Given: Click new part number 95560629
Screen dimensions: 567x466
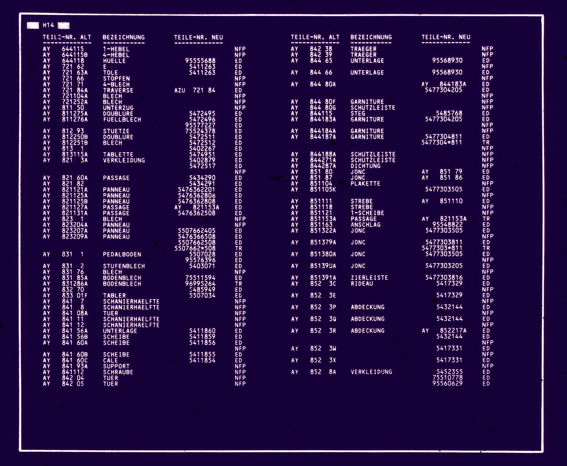Looking at the screenshot, I should pyautogui.click(x=447, y=383).
